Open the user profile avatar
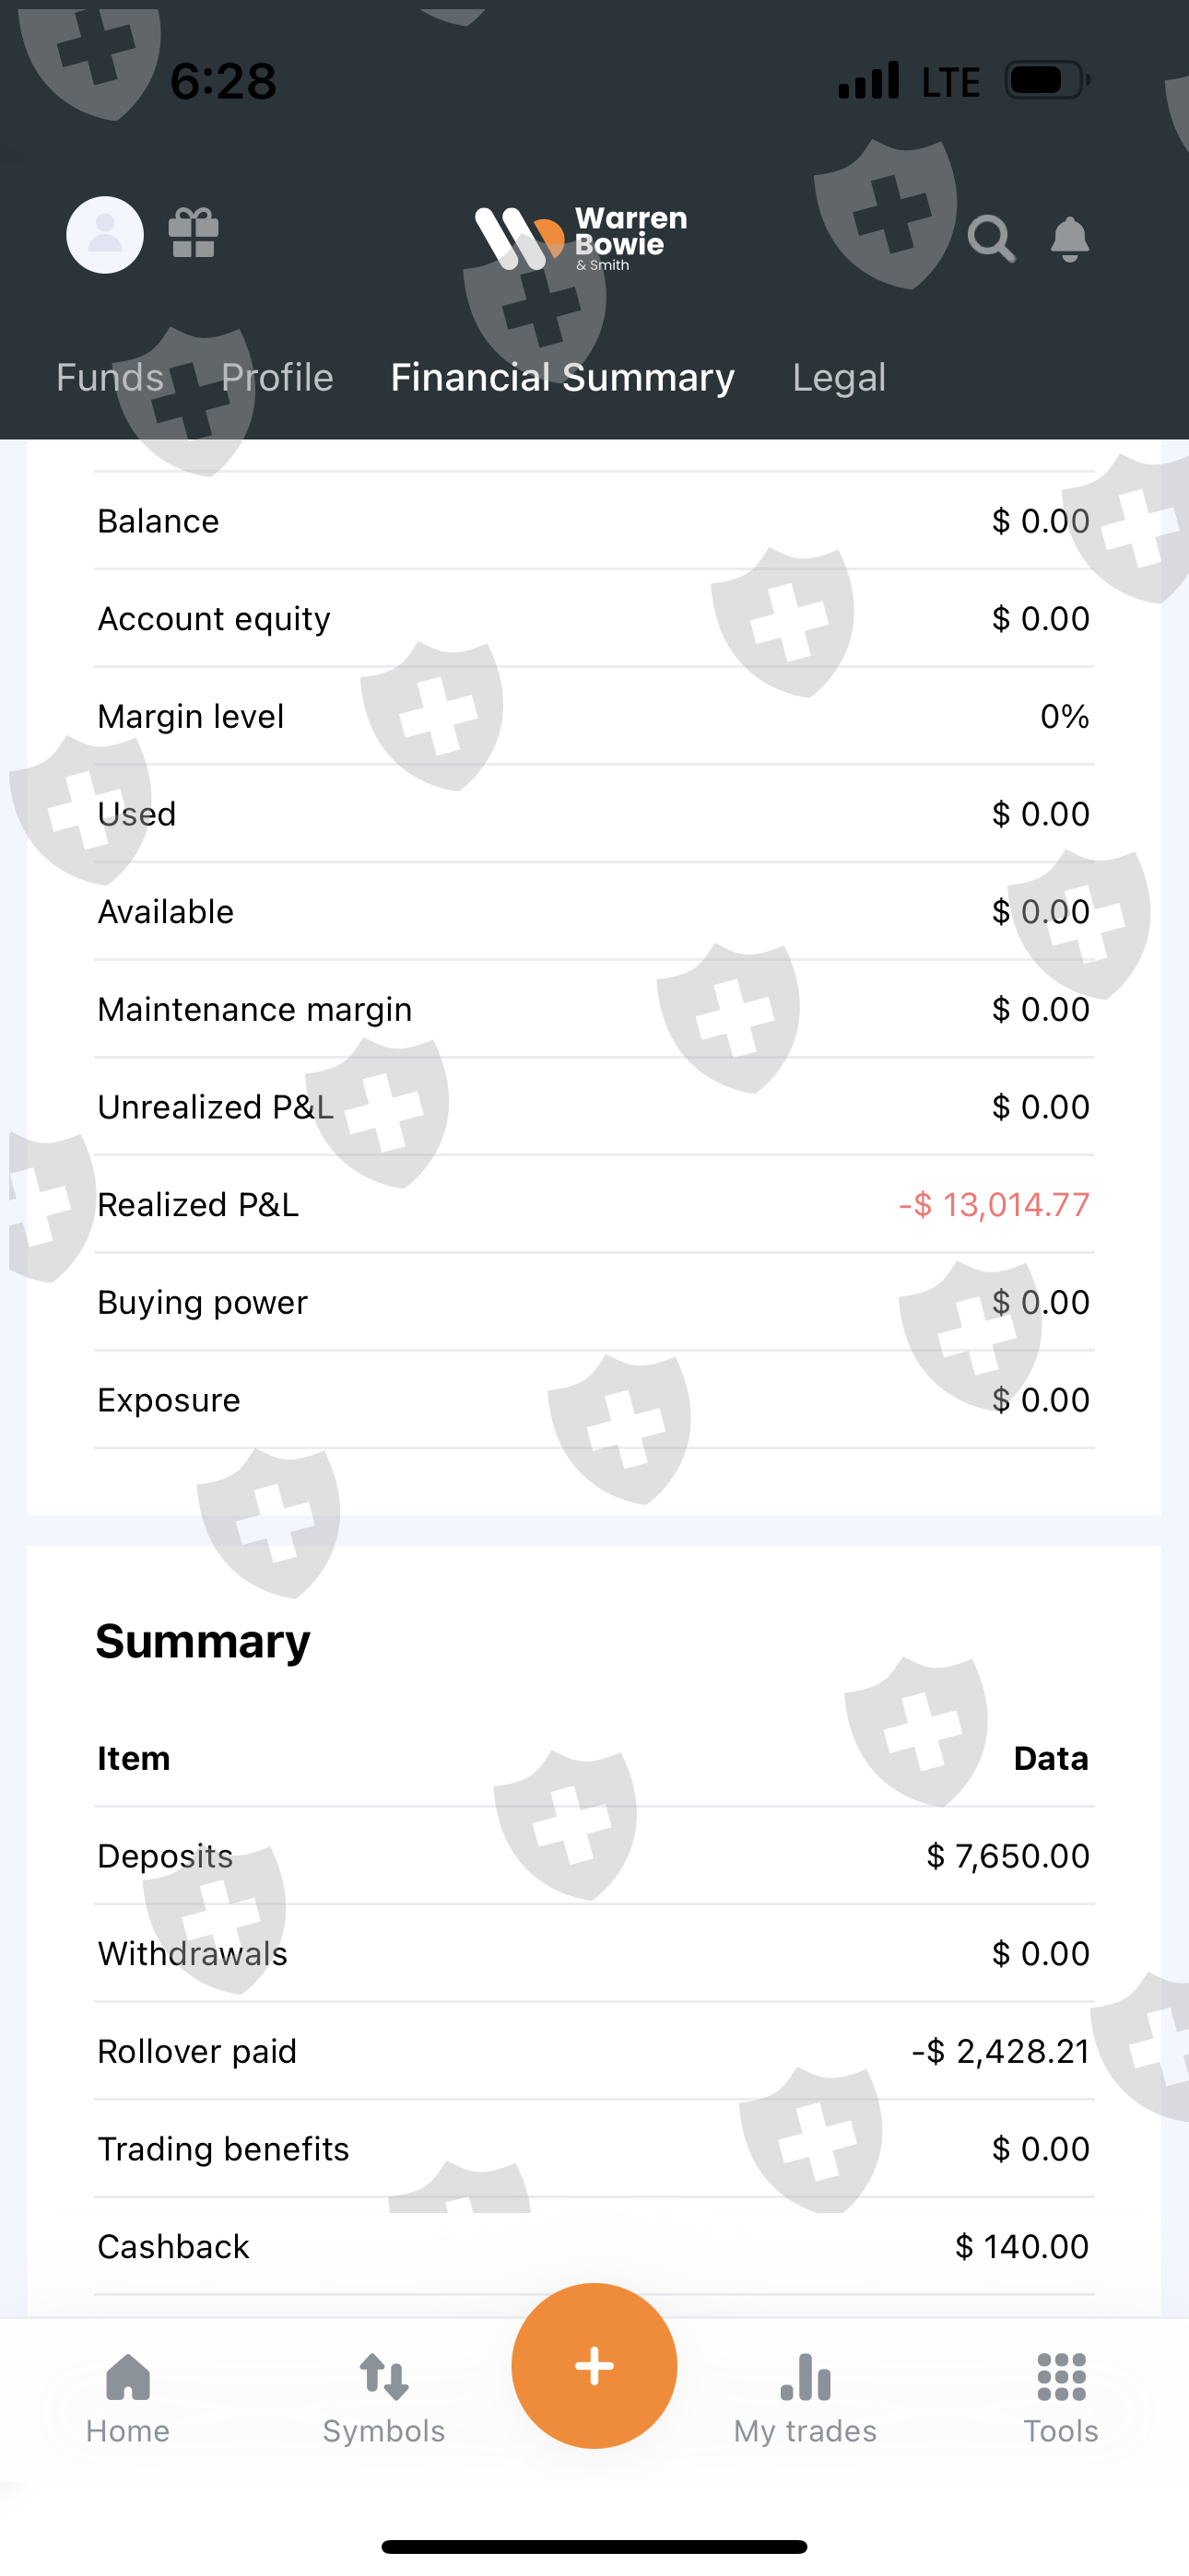The height and width of the screenshot is (2576, 1189). coord(105,235)
